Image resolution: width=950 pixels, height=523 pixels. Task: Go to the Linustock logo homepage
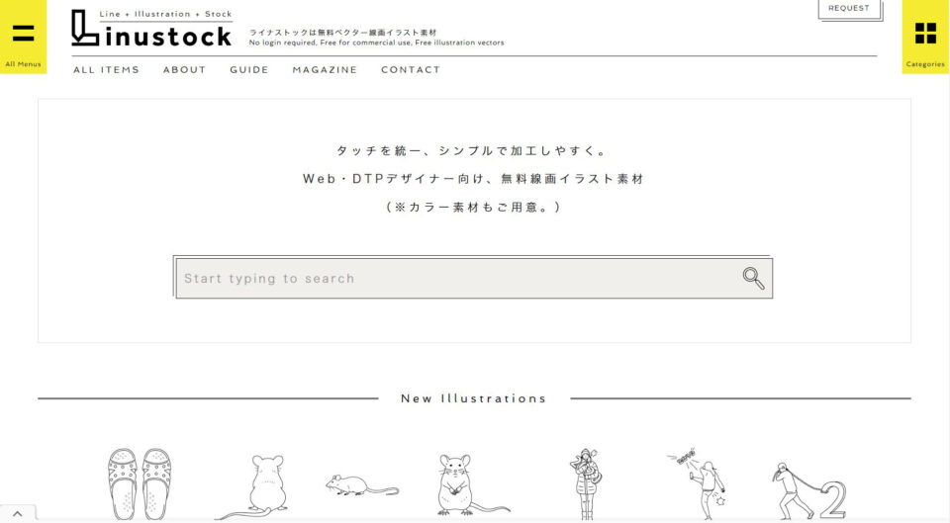(x=151, y=28)
